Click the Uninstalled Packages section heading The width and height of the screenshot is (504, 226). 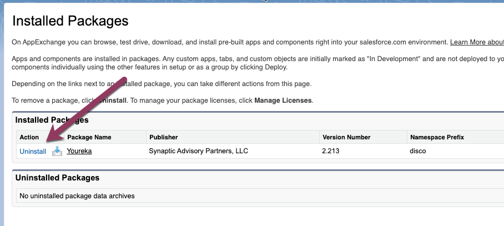click(x=58, y=178)
